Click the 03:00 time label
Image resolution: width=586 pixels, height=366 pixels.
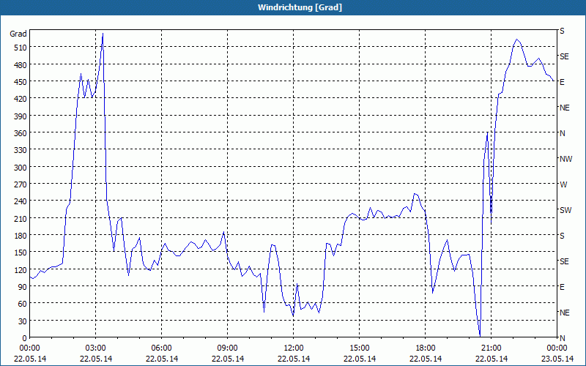point(96,348)
